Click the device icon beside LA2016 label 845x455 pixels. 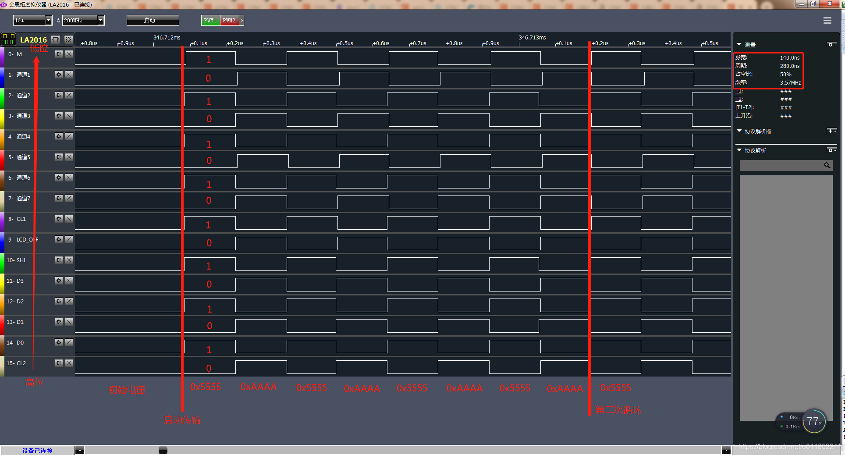click(55, 39)
